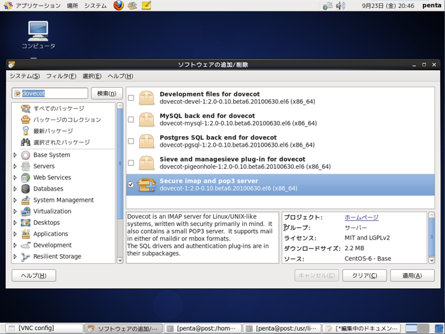Click the dovecot-pgsql package box icon
Viewport: 445px width, 334px height.
tap(147, 141)
